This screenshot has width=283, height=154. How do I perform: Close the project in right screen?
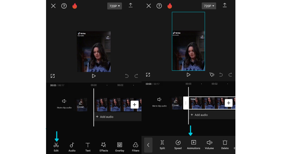[149, 6]
